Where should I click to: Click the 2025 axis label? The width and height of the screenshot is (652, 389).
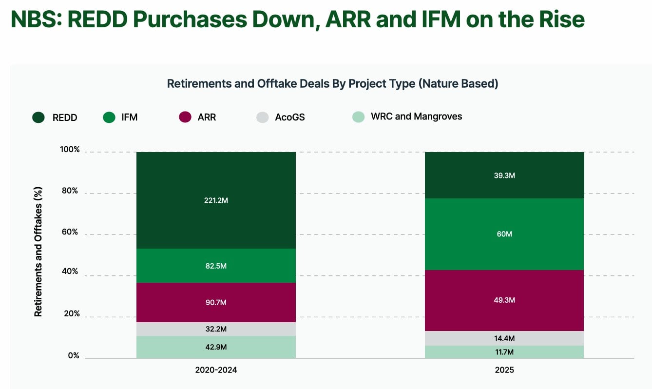pyautogui.click(x=504, y=370)
